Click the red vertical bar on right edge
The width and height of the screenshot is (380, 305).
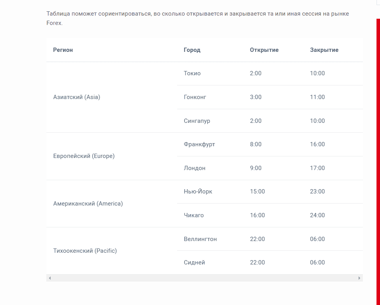378,162
